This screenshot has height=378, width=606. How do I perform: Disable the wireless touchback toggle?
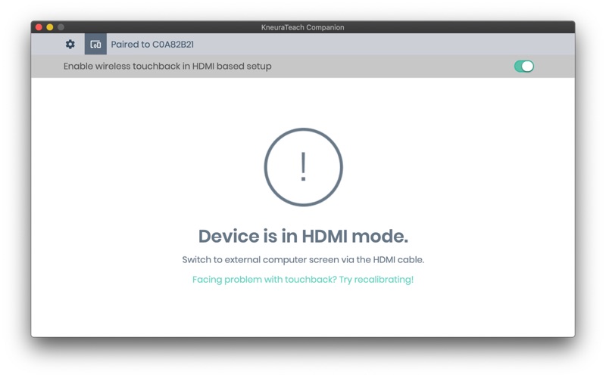[523, 67]
